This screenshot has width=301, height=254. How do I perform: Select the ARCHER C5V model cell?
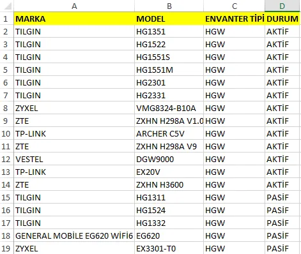point(169,133)
